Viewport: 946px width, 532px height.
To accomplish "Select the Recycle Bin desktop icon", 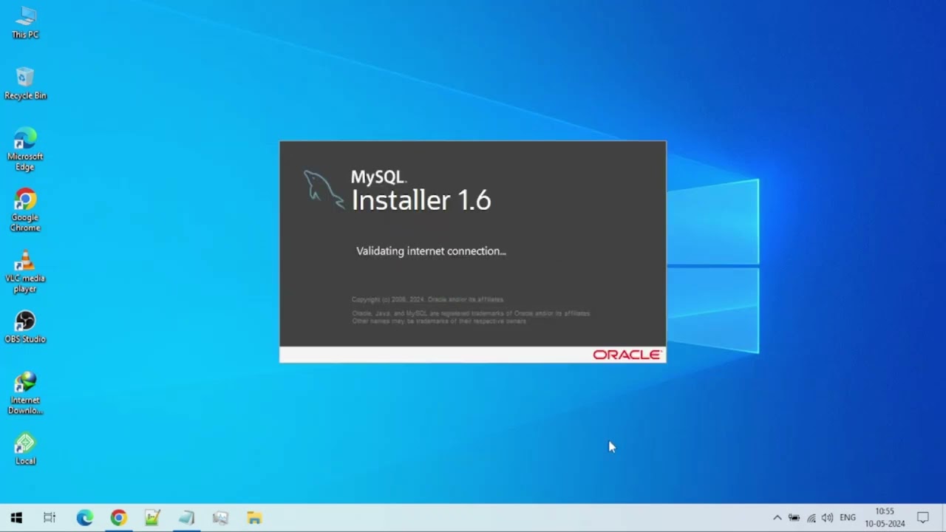I will [x=25, y=83].
